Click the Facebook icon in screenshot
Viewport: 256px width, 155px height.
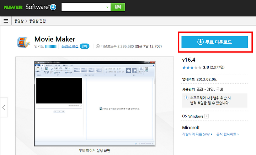(134, 70)
